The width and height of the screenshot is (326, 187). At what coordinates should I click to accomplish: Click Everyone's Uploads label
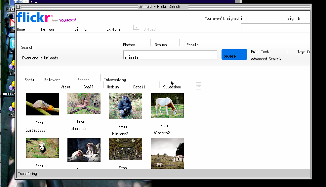pyautogui.click(x=40, y=58)
